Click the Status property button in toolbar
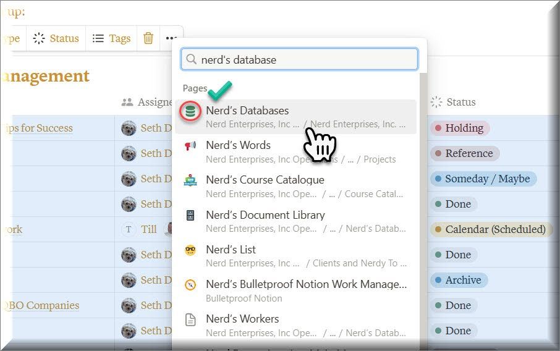 [56, 38]
